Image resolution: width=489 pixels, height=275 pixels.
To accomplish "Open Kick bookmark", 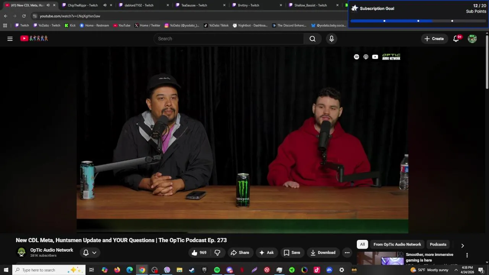I will [x=70, y=26].
